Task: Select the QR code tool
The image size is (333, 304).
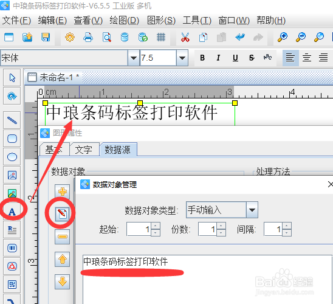Action: 12,285
